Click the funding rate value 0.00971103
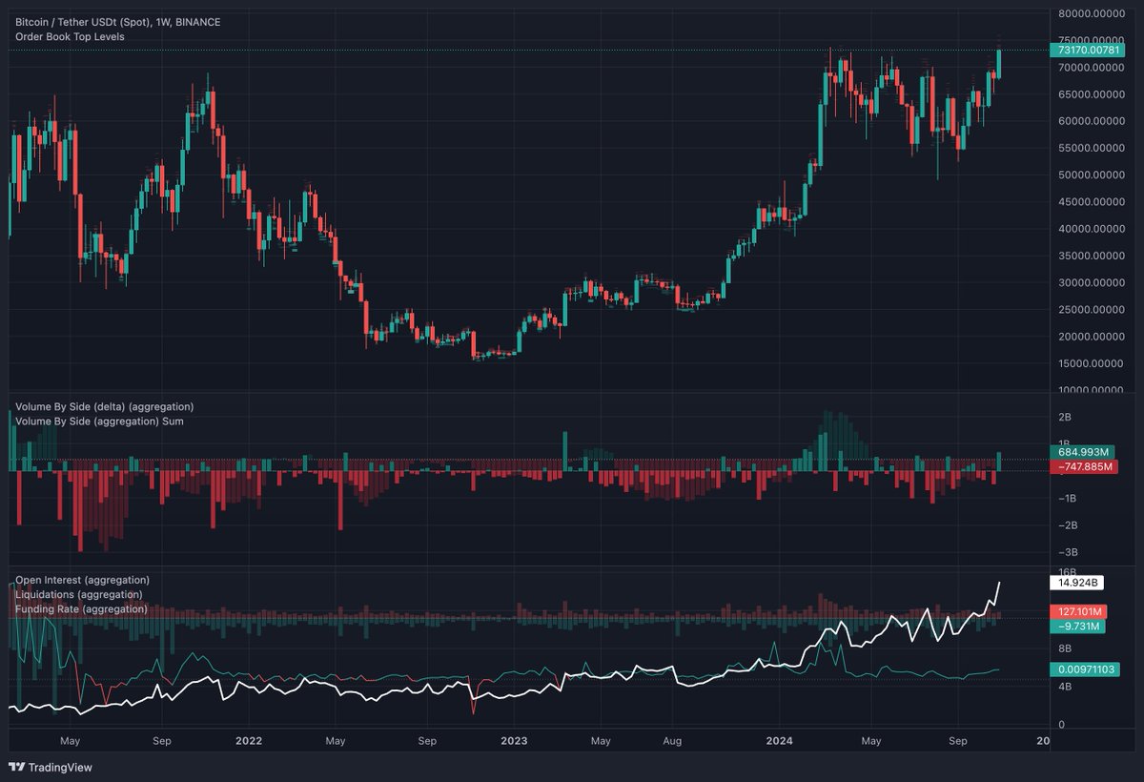 (x=1085, y=670)
